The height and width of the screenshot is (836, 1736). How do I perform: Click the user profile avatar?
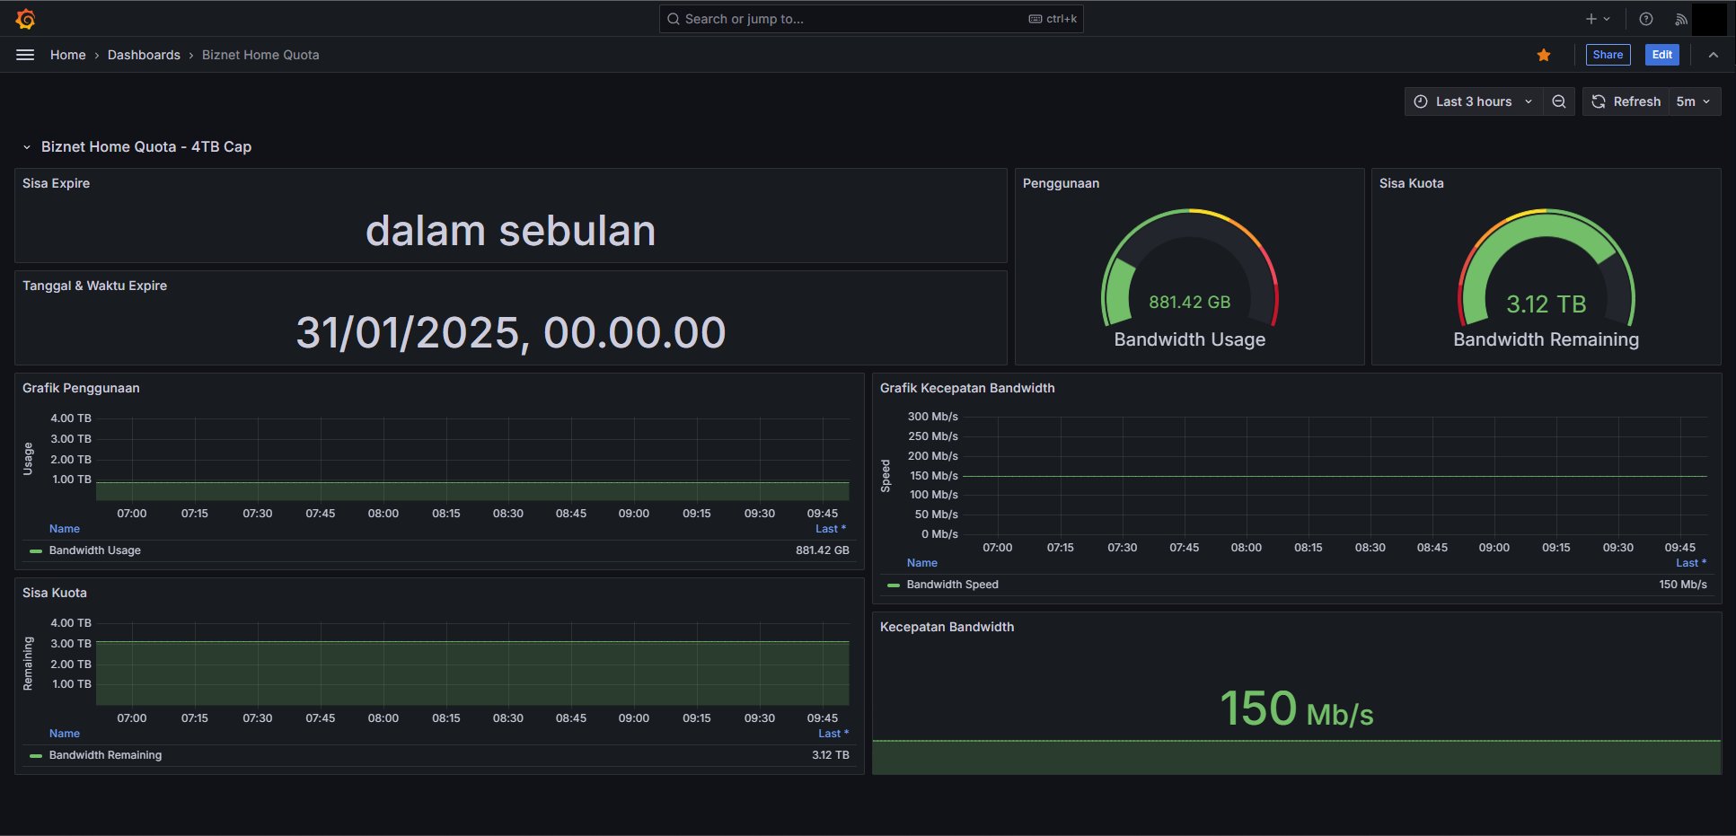(1709, 19)
